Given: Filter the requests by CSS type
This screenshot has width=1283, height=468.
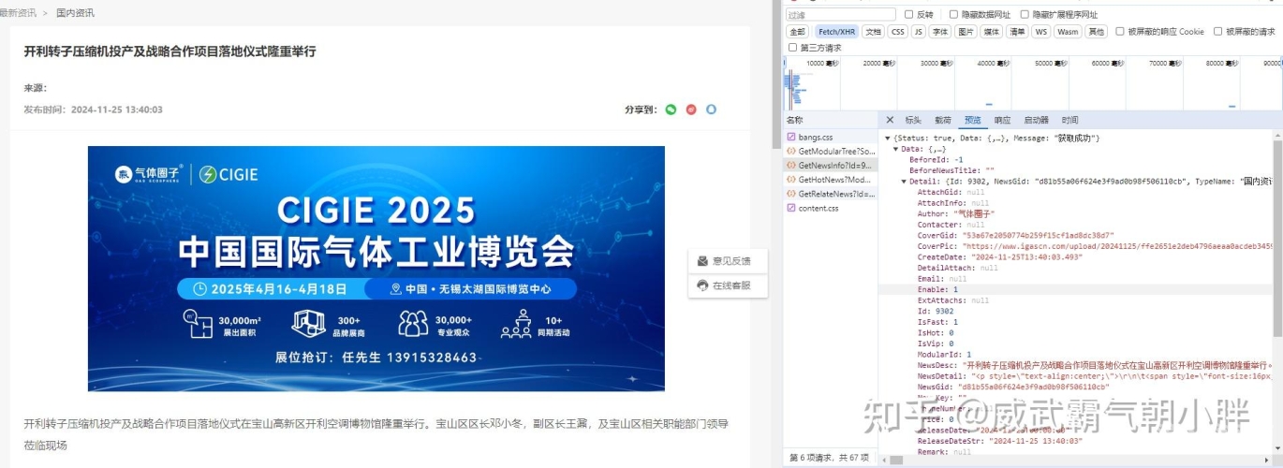Looking at the screenshot, I should [x=898, y=31].
